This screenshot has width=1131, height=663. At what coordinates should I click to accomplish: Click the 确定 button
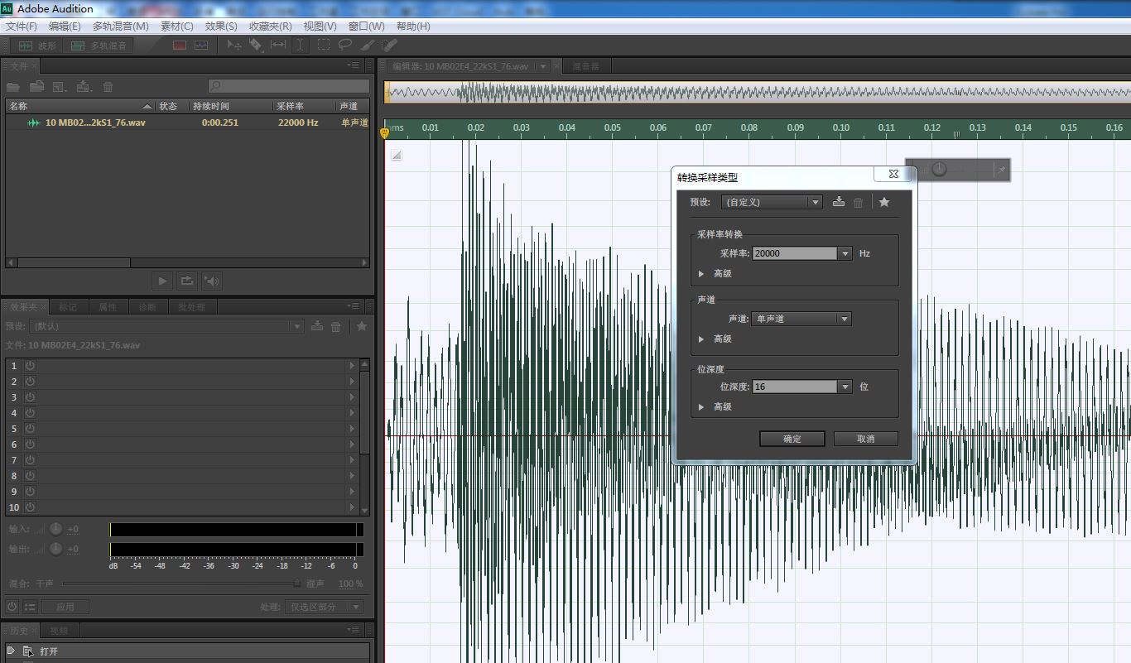click(792, 439)
